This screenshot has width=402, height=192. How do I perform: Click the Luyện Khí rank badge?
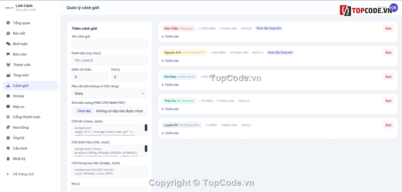tap(182, 125)
